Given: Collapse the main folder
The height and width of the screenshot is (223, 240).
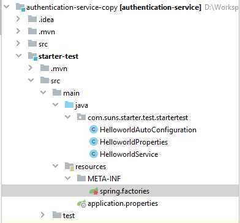Looking at the screenshot, I should pyautogui.click(x=43, y=93).
